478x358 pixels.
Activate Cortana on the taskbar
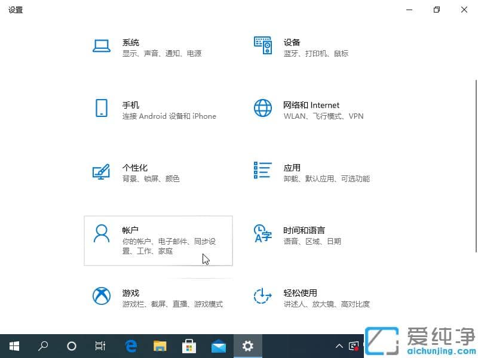(71, 346)
